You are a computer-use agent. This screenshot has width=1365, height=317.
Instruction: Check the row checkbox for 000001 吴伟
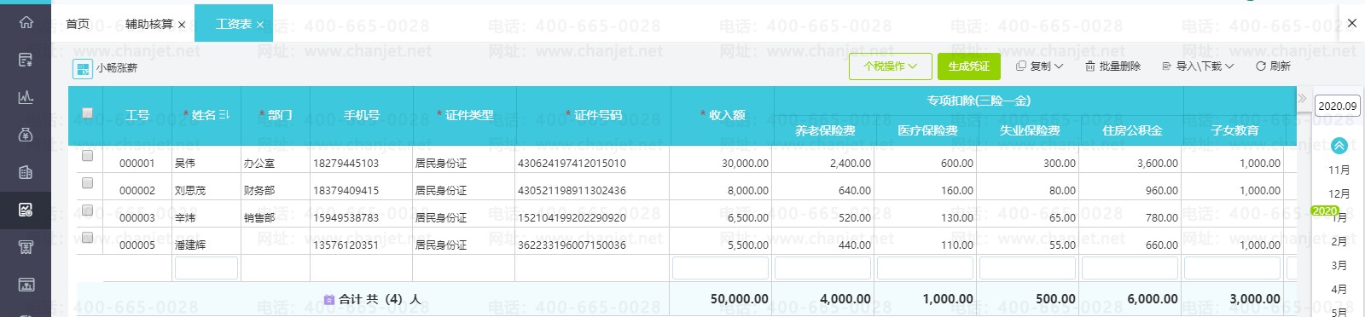[87, 156]
